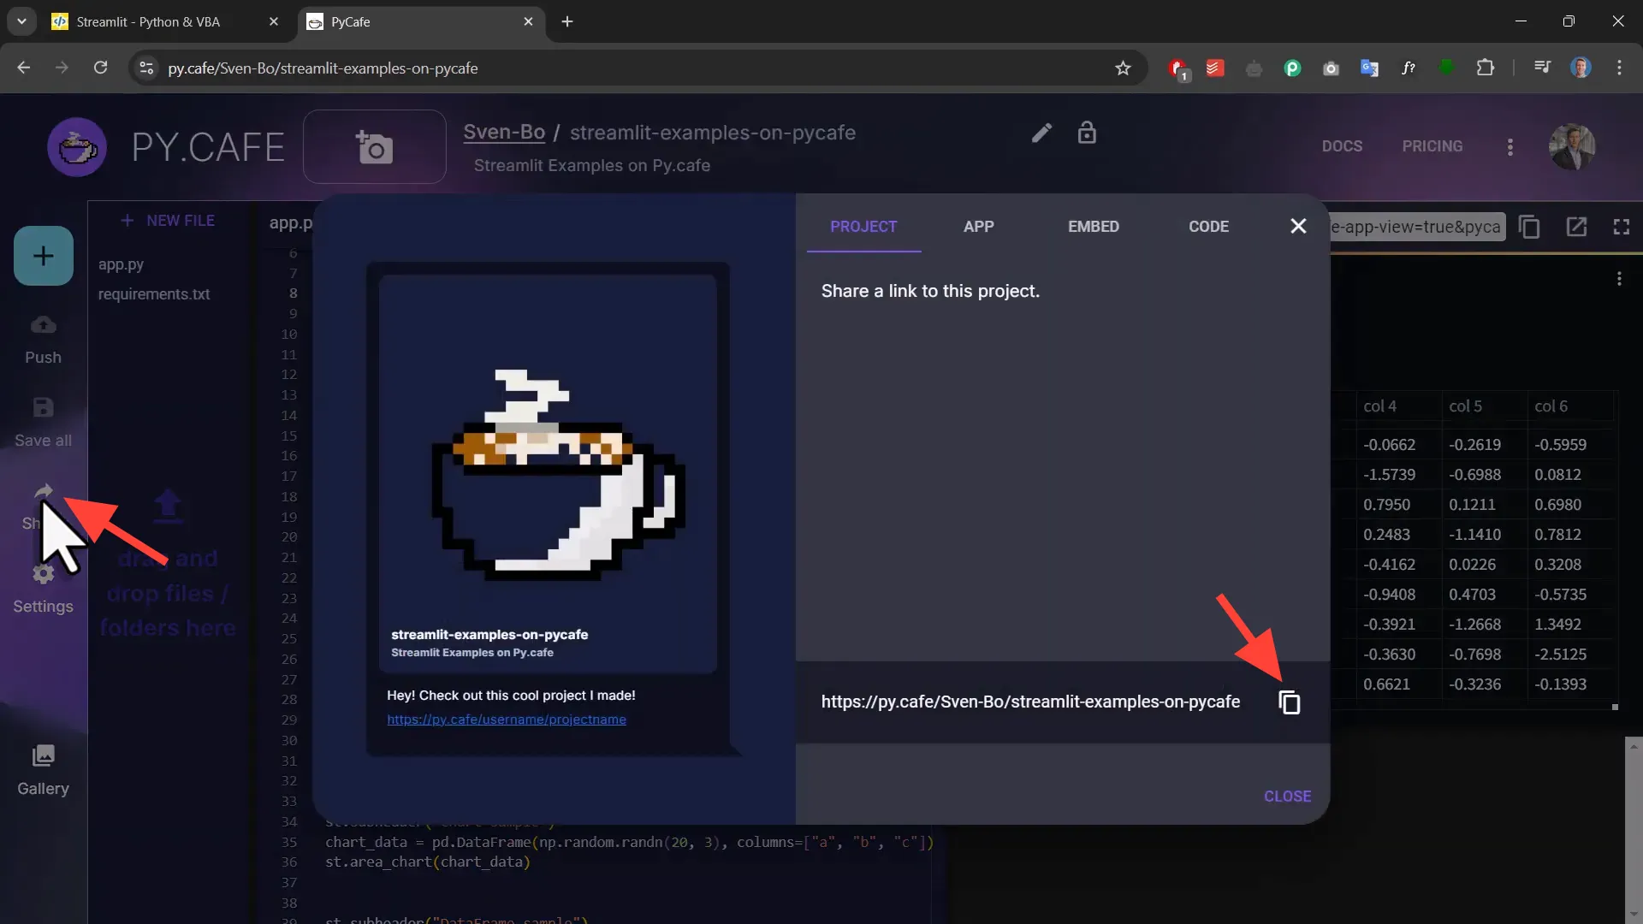Click the CLOSE button in the share dialog
This screenshot has height=924, width=1643.
1287,796
